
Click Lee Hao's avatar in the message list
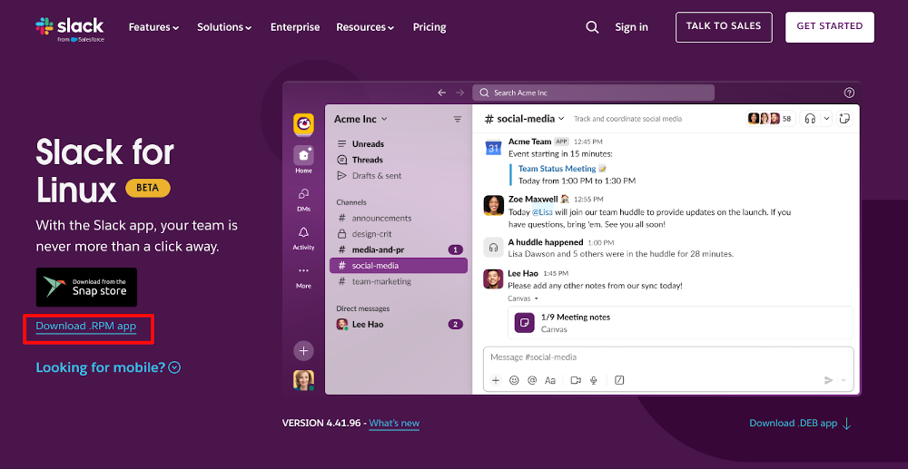pyautogui.click(x=493, y=279)
